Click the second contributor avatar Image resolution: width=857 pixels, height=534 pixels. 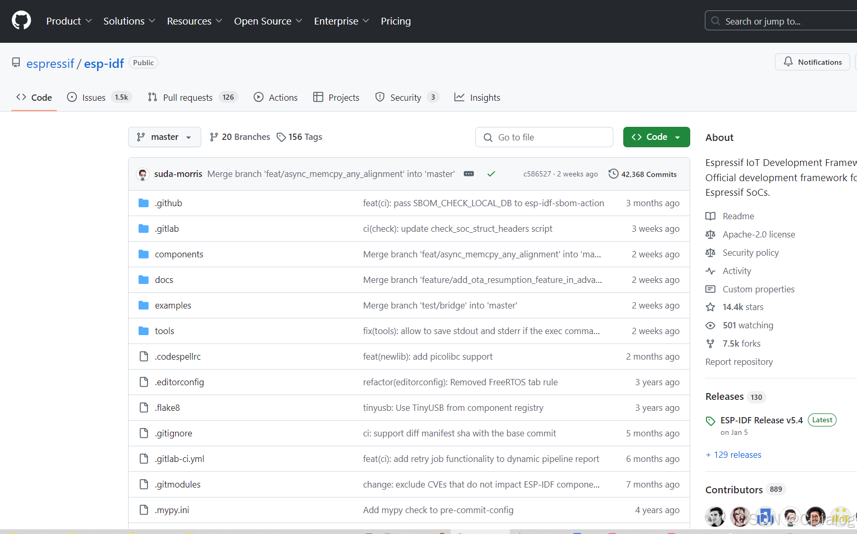[x=740, y=517]
